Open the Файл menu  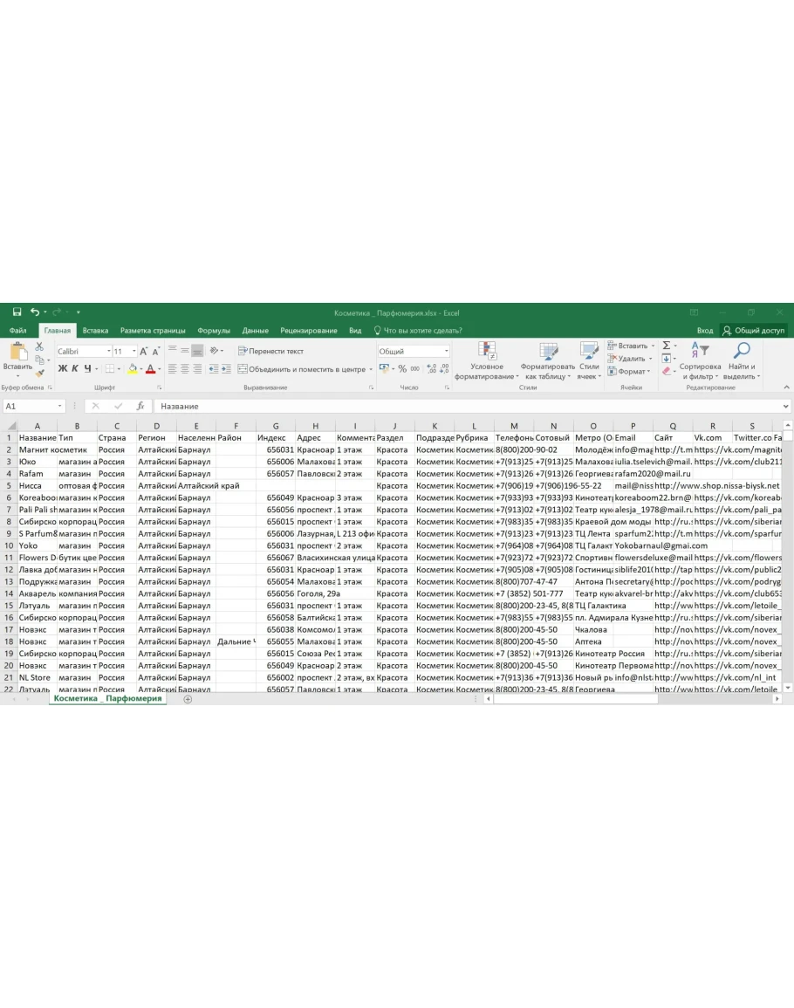pos(18,331)
